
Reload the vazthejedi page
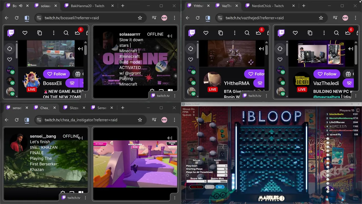(x=198, y=18)
